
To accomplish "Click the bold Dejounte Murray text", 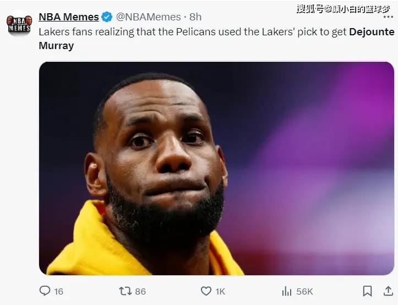I will (x=372, y=32).
